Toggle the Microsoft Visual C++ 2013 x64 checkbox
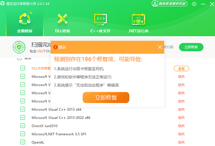Viewport: 215px width, 146px height. (23, 109)
